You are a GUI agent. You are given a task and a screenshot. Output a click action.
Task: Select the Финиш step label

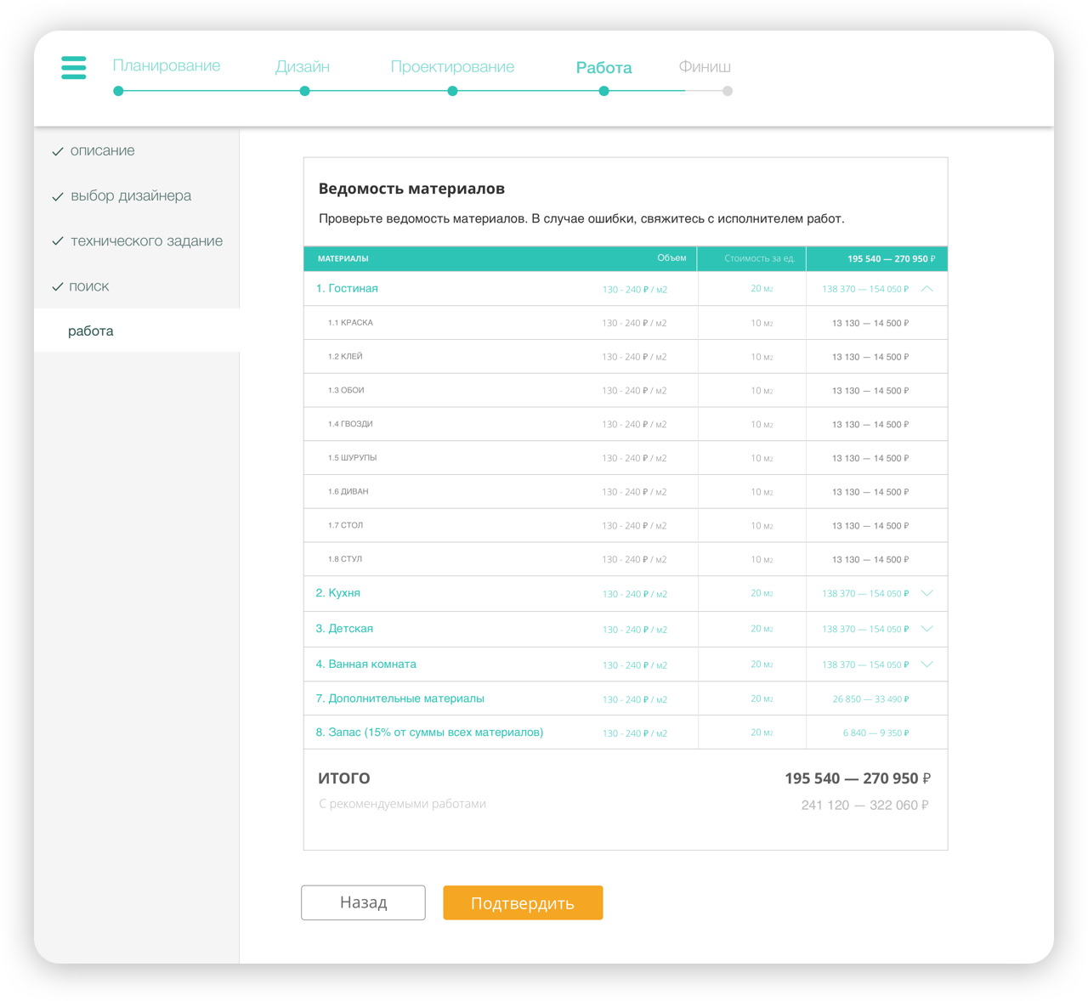tap(705, 67)
